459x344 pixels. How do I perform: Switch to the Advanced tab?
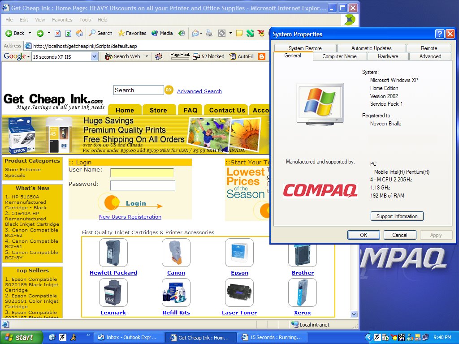[x=430, y=56]
